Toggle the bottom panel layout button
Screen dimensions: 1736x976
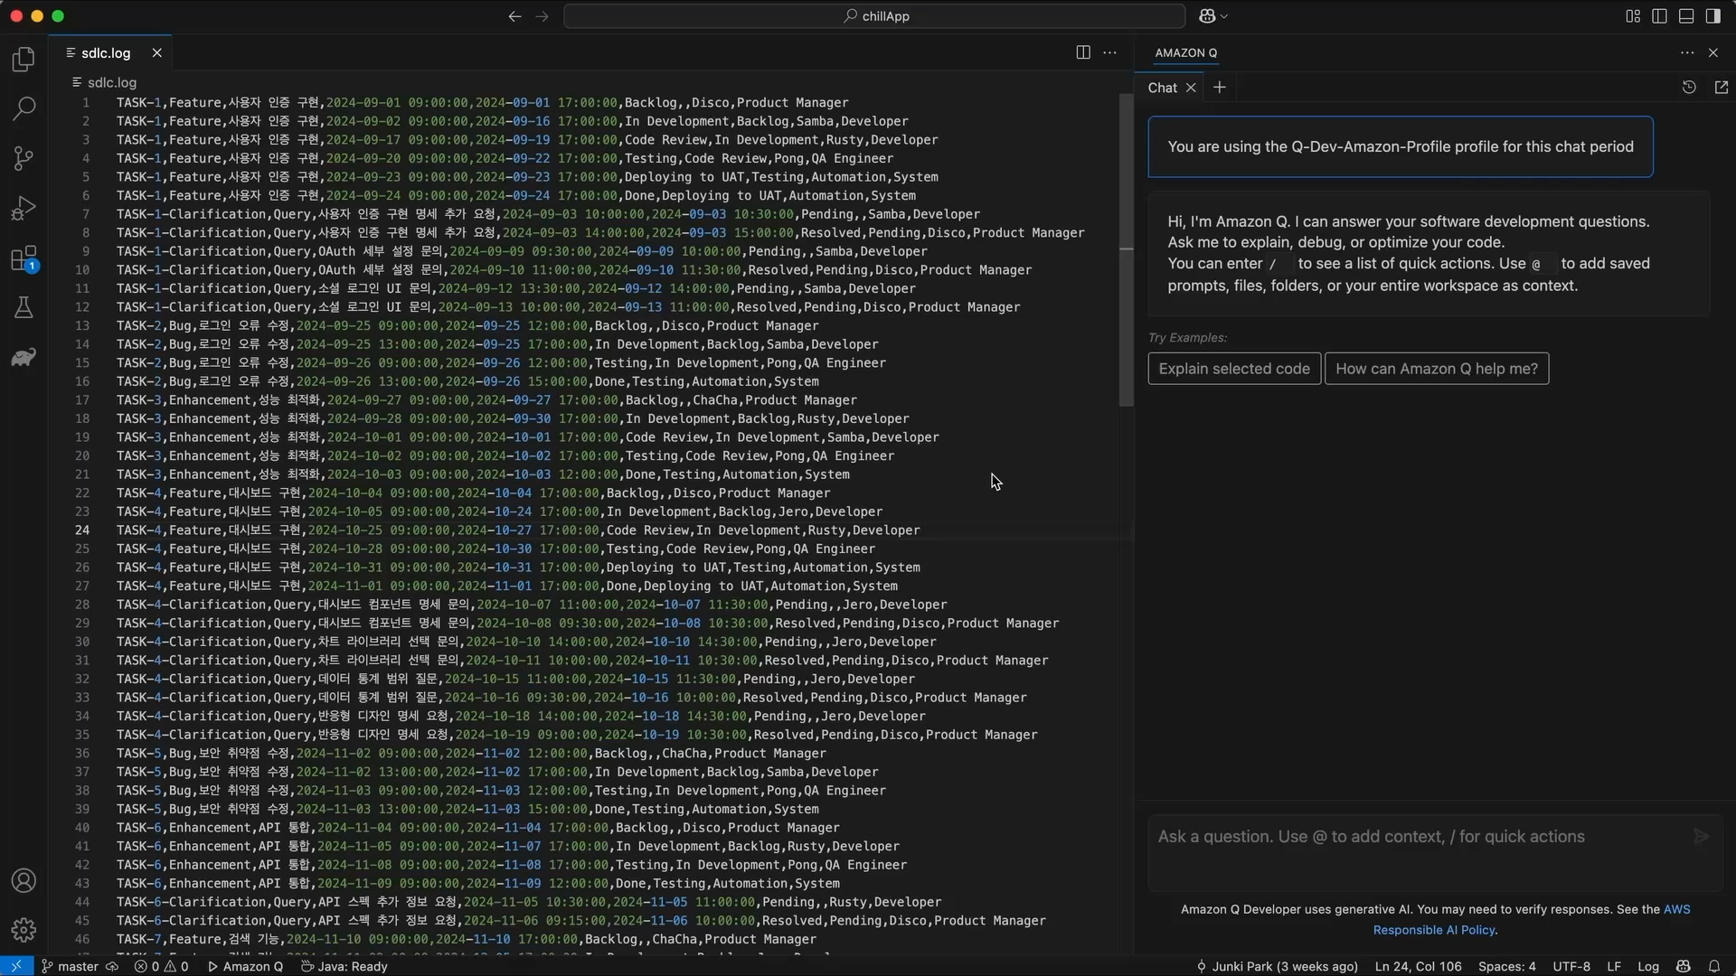coord(1686,16)
